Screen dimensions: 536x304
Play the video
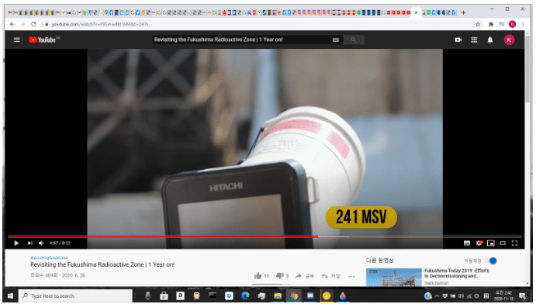point(16,243)
